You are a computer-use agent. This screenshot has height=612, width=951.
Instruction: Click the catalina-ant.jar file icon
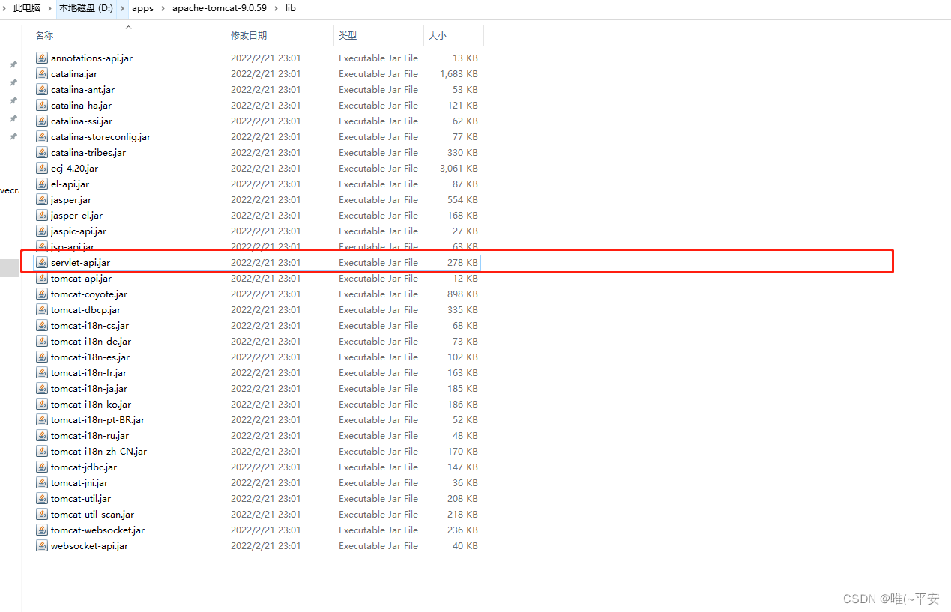[42, 90]
